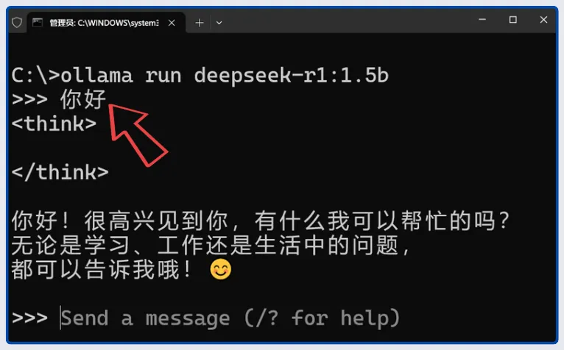Screen dimensions: 564x350
Task: Close the 管理员 terminal tab
Action: (172, 23)
